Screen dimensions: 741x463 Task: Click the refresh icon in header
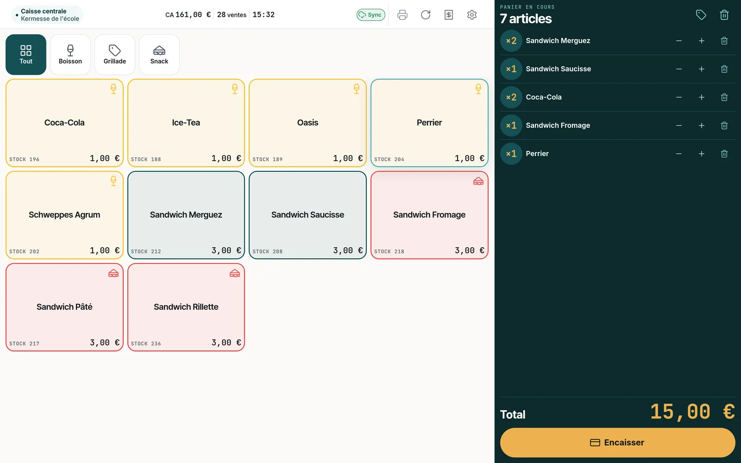[426, 15]
